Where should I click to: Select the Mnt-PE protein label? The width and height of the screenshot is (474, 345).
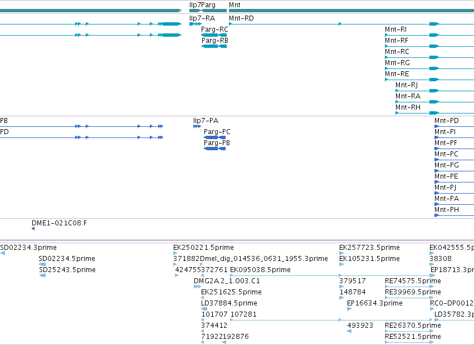point(446,176)
